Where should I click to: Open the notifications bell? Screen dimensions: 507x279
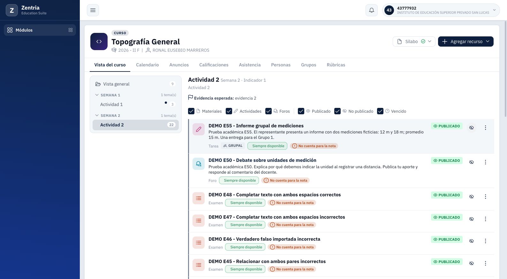[x=372, y=10]
